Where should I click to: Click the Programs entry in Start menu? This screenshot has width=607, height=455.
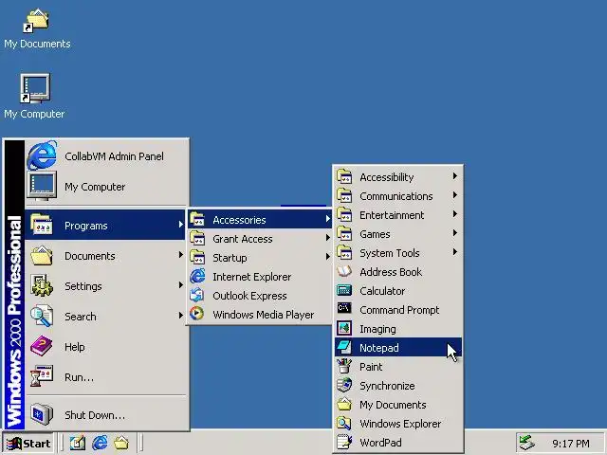[105, 225]
